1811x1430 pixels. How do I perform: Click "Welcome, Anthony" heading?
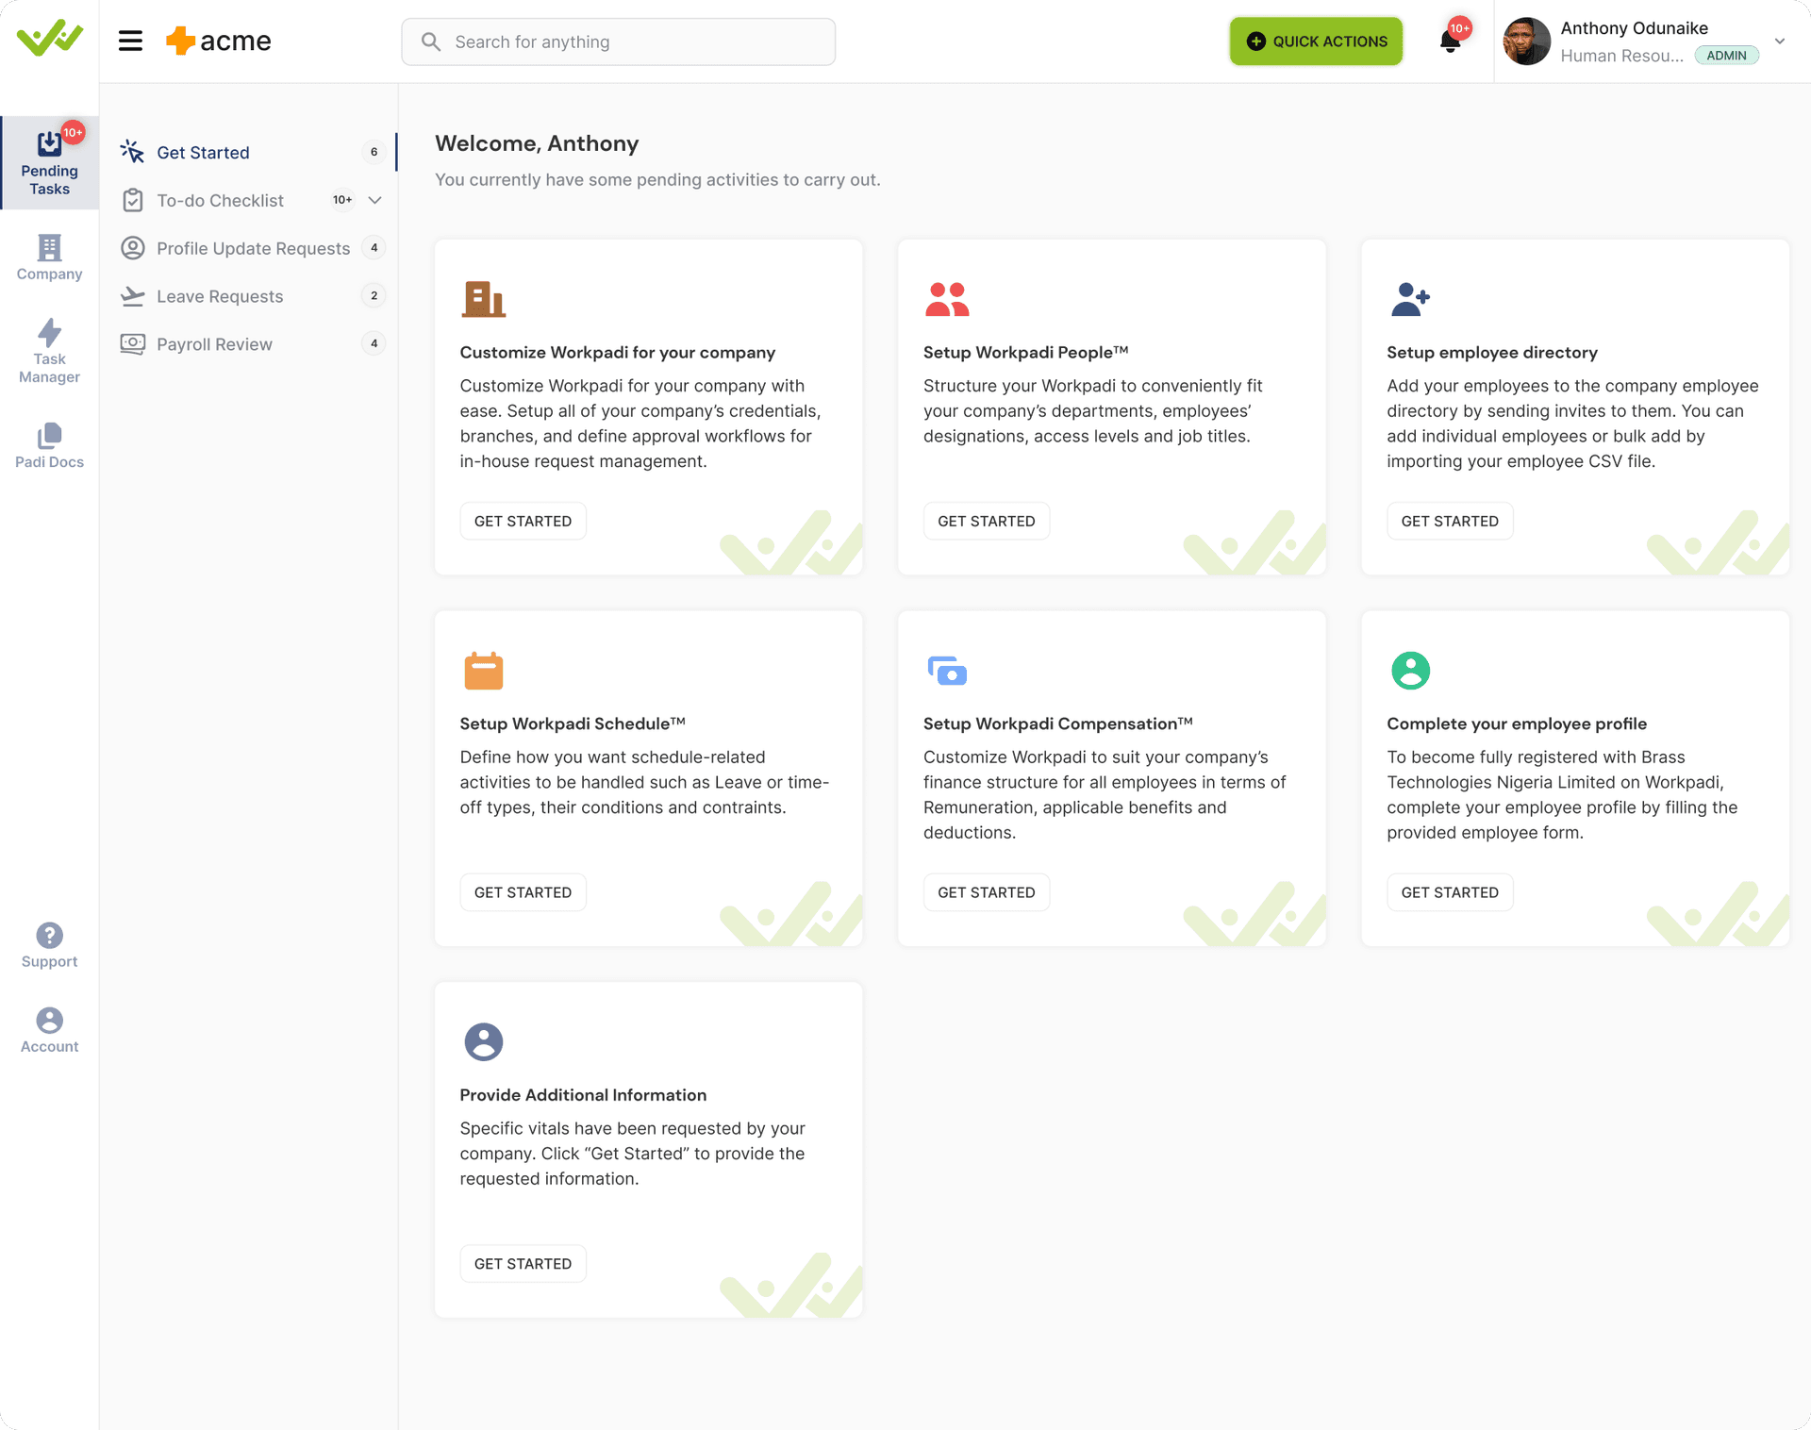(x=537, y=143)
